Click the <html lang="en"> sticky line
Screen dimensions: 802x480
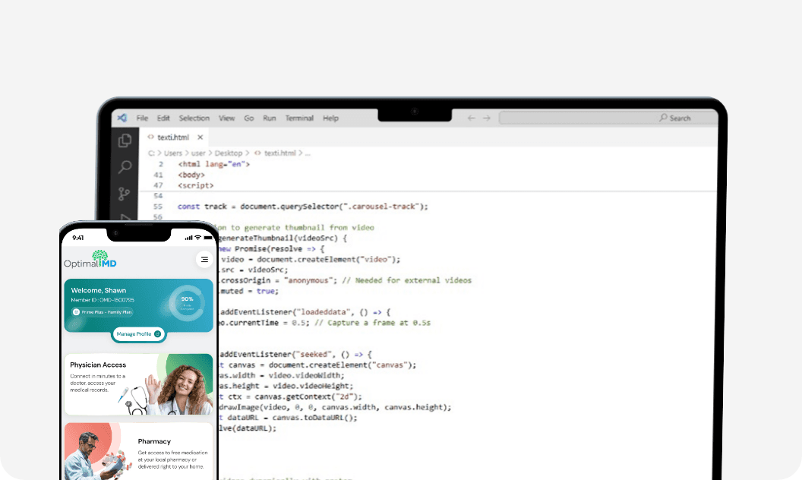coord(214,164)
